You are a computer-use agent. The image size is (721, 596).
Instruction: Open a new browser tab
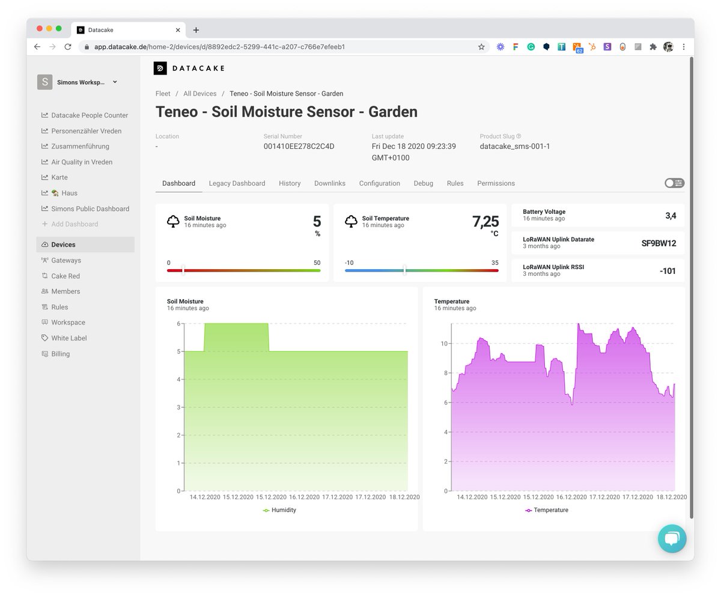pyautogui.click(x=196, y=30)
